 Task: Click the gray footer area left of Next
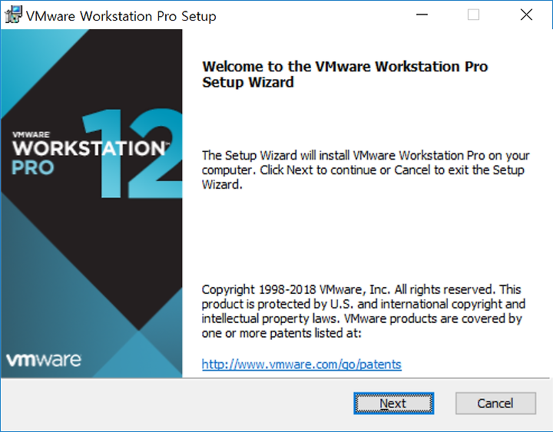coord(177,404)
